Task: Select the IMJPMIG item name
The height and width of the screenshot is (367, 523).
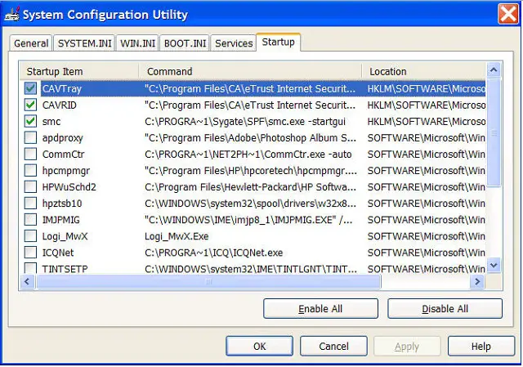Action: tap(61, 220)
